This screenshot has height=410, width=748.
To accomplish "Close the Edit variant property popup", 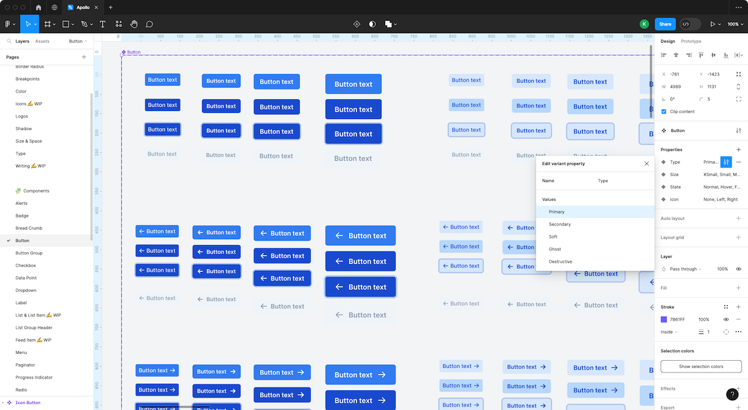I will 646,164.
